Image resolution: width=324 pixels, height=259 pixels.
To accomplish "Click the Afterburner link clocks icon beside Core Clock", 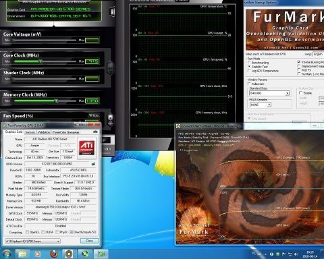I will [x=110, y=68].
